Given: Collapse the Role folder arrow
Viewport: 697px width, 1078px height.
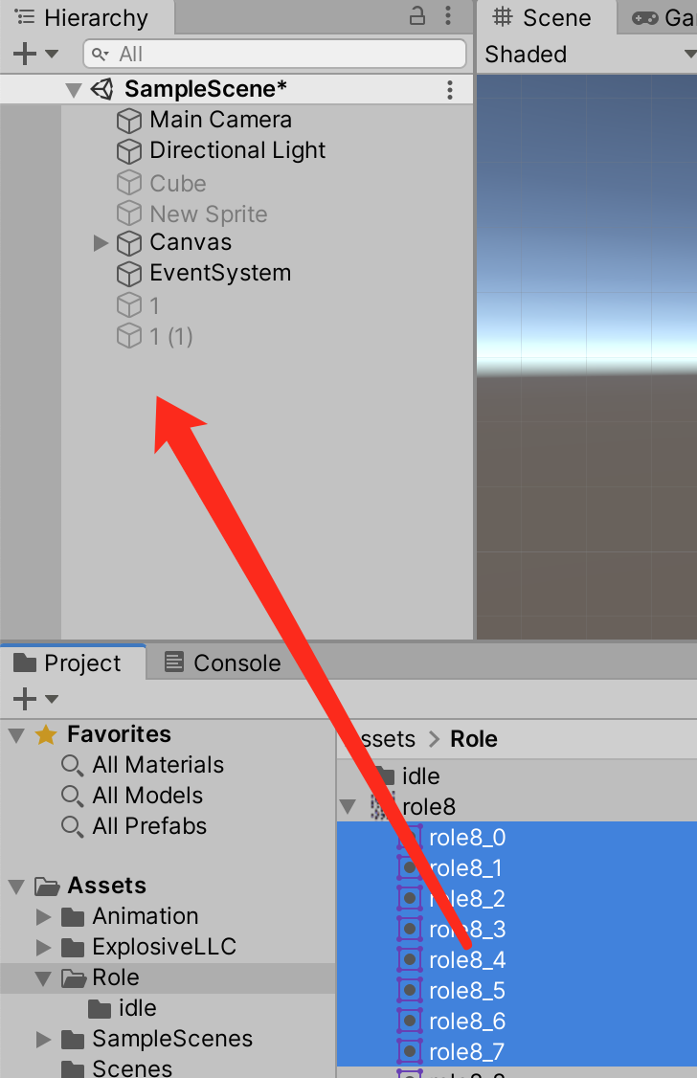Looking at the screenshot, I should pos(43,978).
